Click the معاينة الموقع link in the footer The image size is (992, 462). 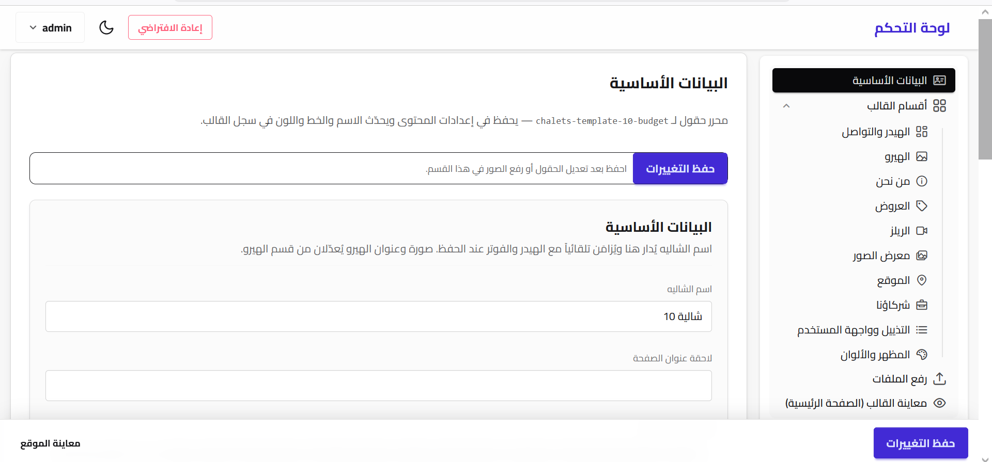50,443
